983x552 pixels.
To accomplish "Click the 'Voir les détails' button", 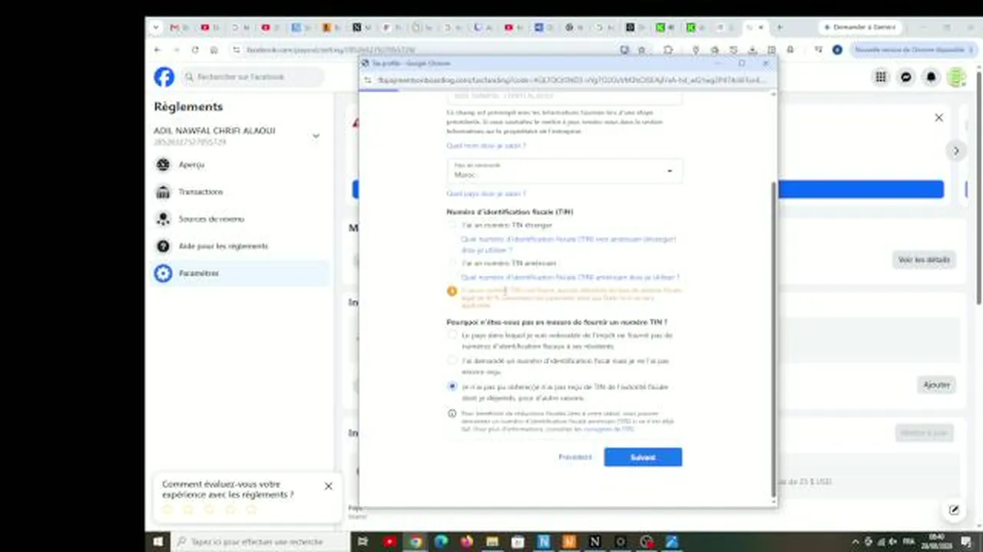I will tap(925, 260).
